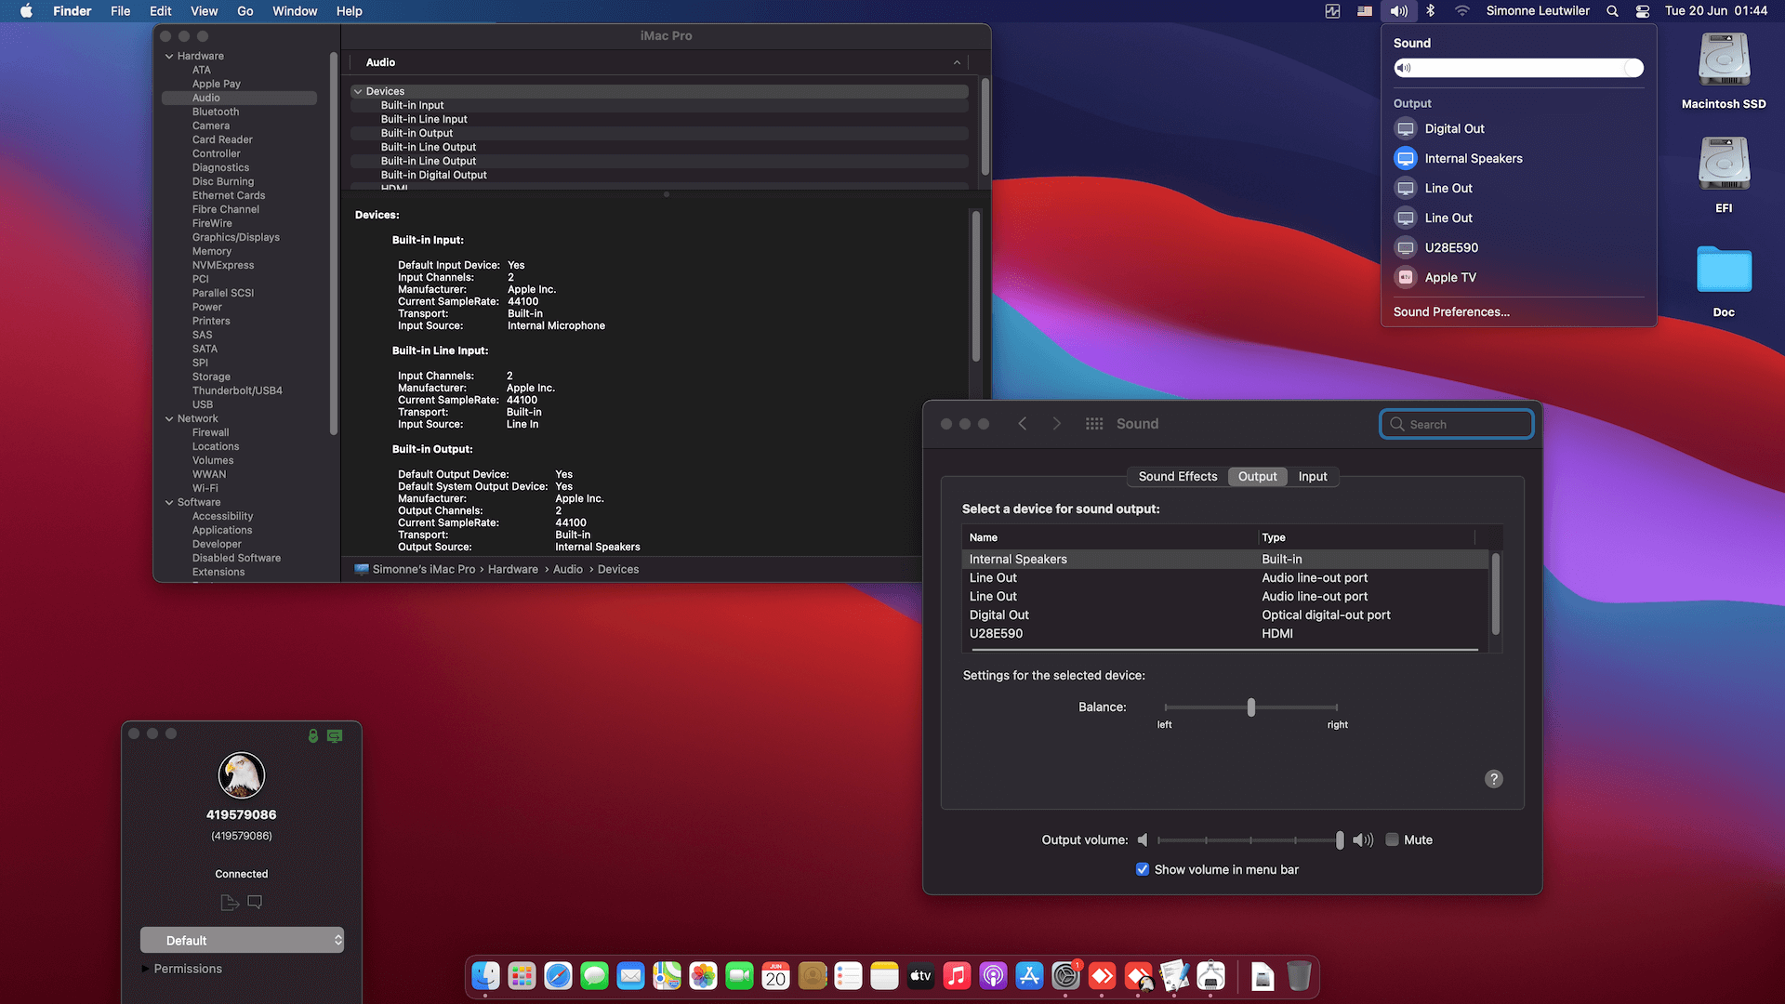Image resolution: width=1785 pixels, height=1004 pixels.
Task: Click the volume slider in Sound menu dropdown
Action: point(1518,68)
